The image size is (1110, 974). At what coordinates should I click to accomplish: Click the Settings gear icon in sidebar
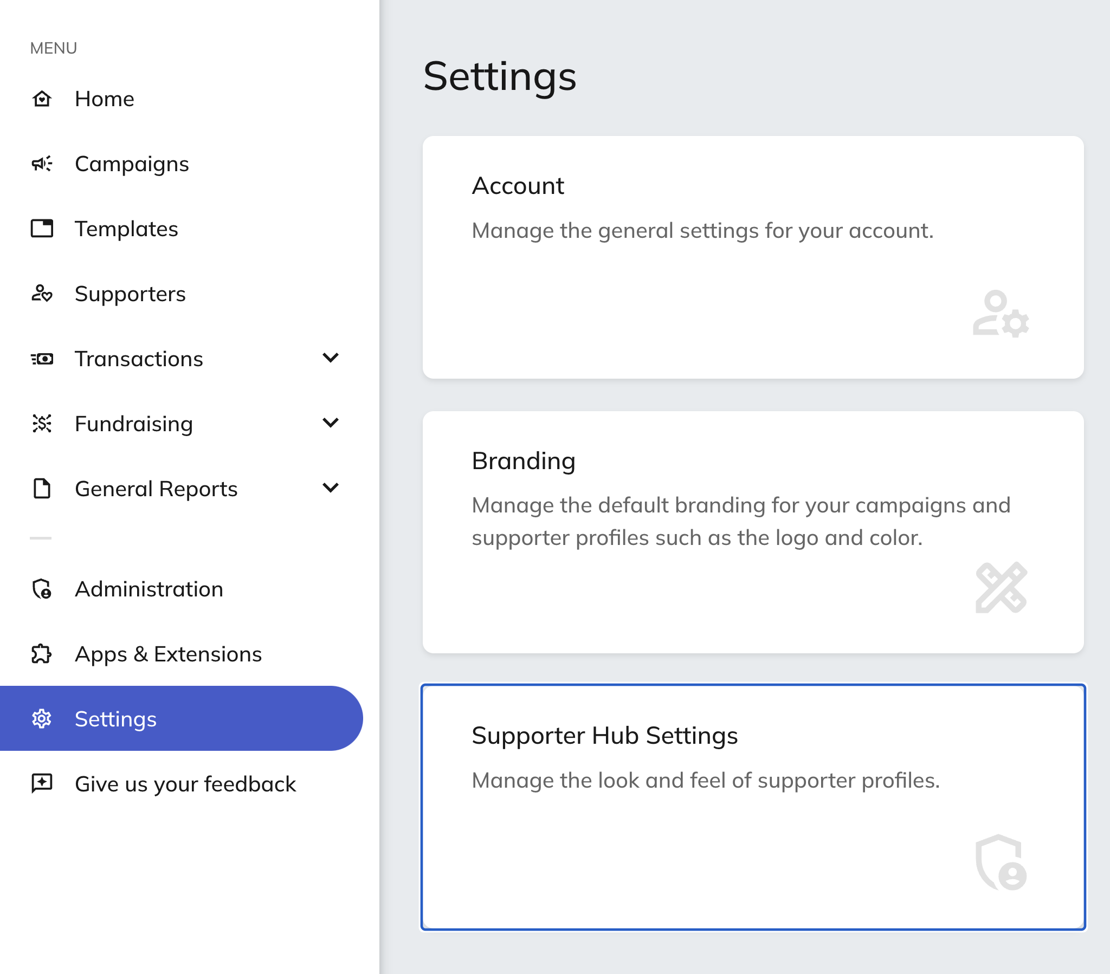42,718
